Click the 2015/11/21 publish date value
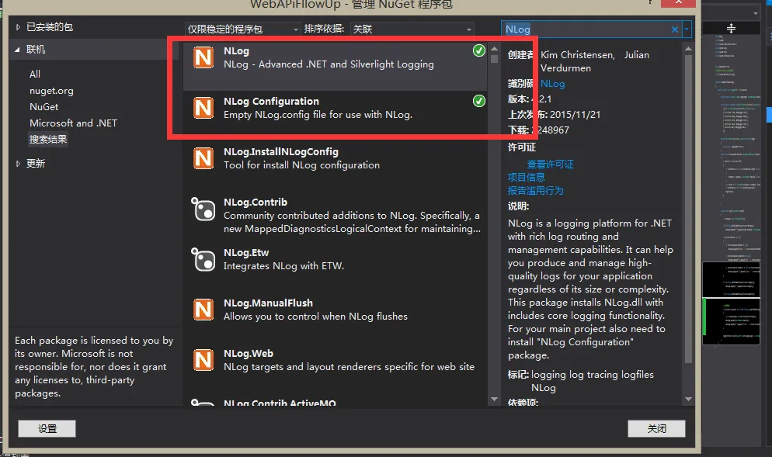 575,115
